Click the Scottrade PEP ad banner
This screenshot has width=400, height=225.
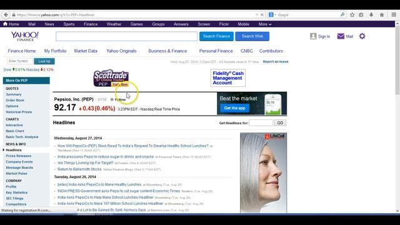click(x=111, y=78)
